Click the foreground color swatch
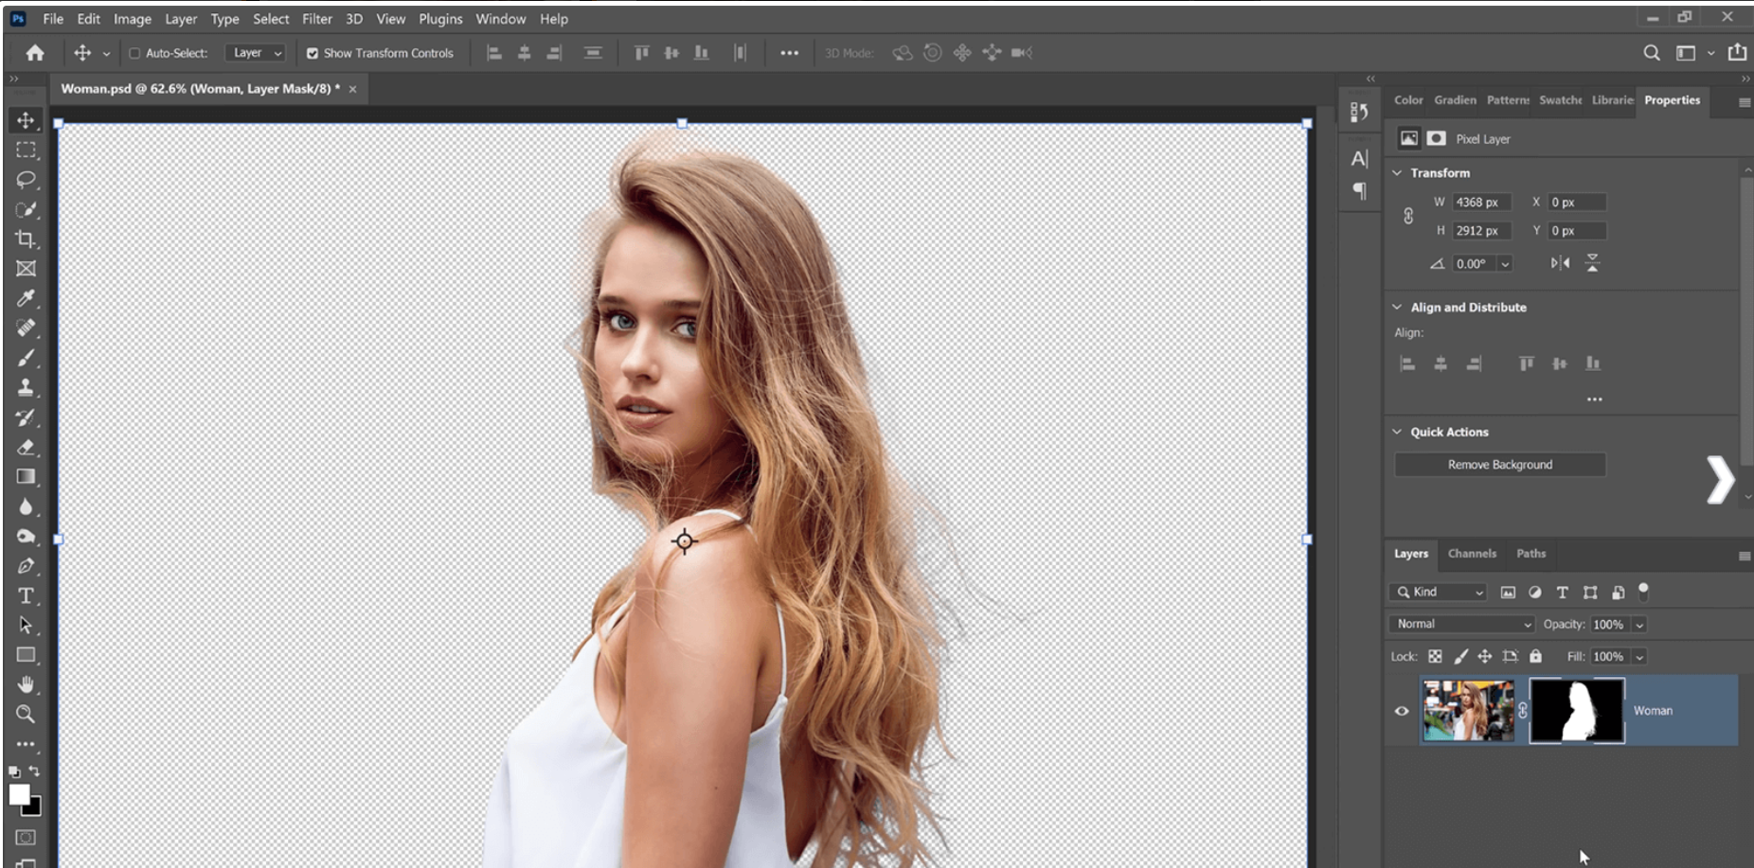The width and height of the screenshot is (1754, 868). click(x=19, y=794)
